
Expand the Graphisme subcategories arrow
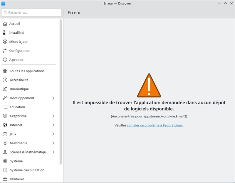tap(53, 116)
